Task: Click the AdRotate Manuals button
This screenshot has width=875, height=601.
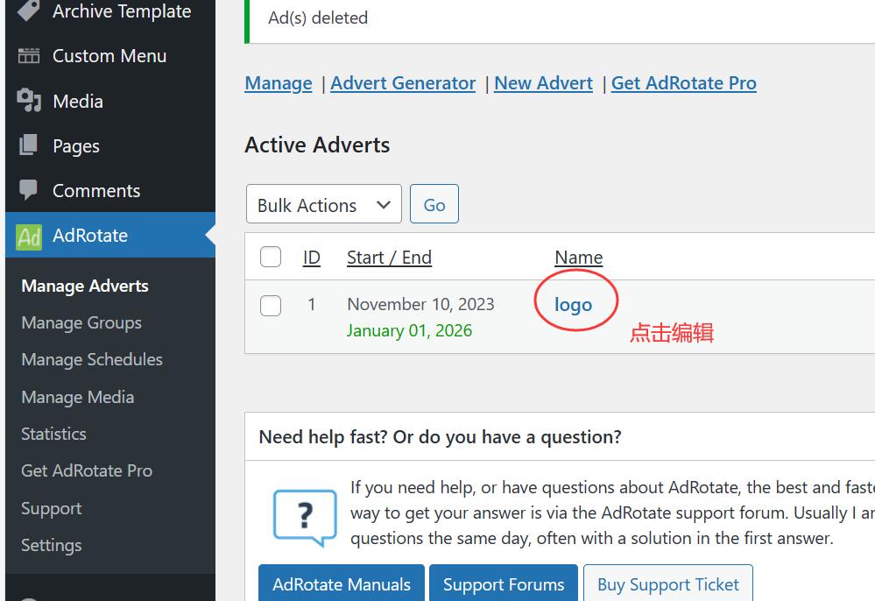Action: tap(341, 584)
